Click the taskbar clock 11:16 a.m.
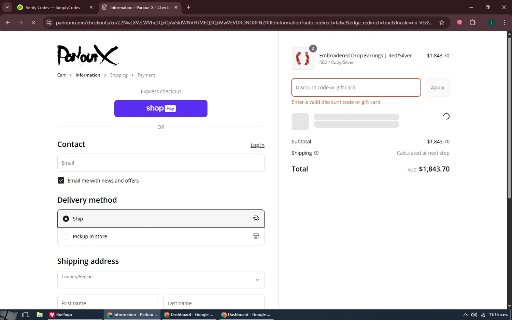Image resolution: width=512 pixels, height=320 pixels. coord(498,315)
